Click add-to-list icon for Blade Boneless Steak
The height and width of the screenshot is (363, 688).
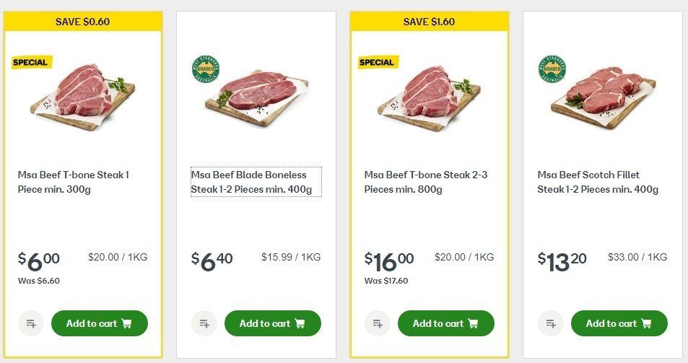tap(204, 323)
